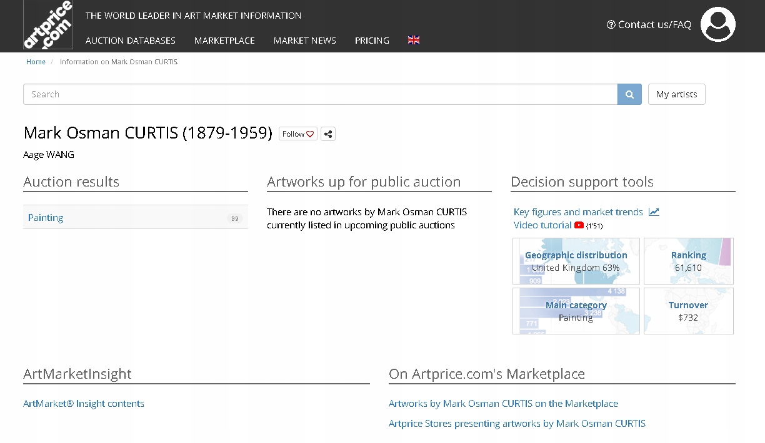765x443 pixels.
Task: Open the Market News menu
Action: [304, 41]
